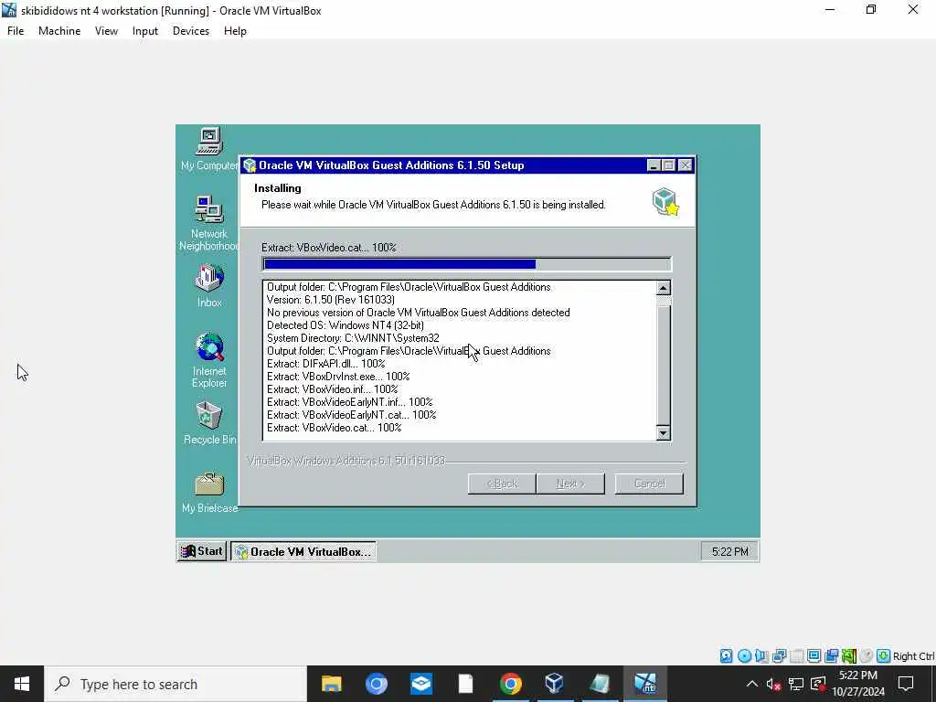The image size is (936, 702).
Task: Open the Inbox desktop icon
Action: pyautogui.click(x=209, y=286)
